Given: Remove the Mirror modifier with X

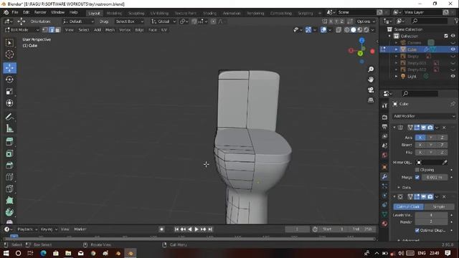Looking at the screenshot, I should click(x=444, y=128).
